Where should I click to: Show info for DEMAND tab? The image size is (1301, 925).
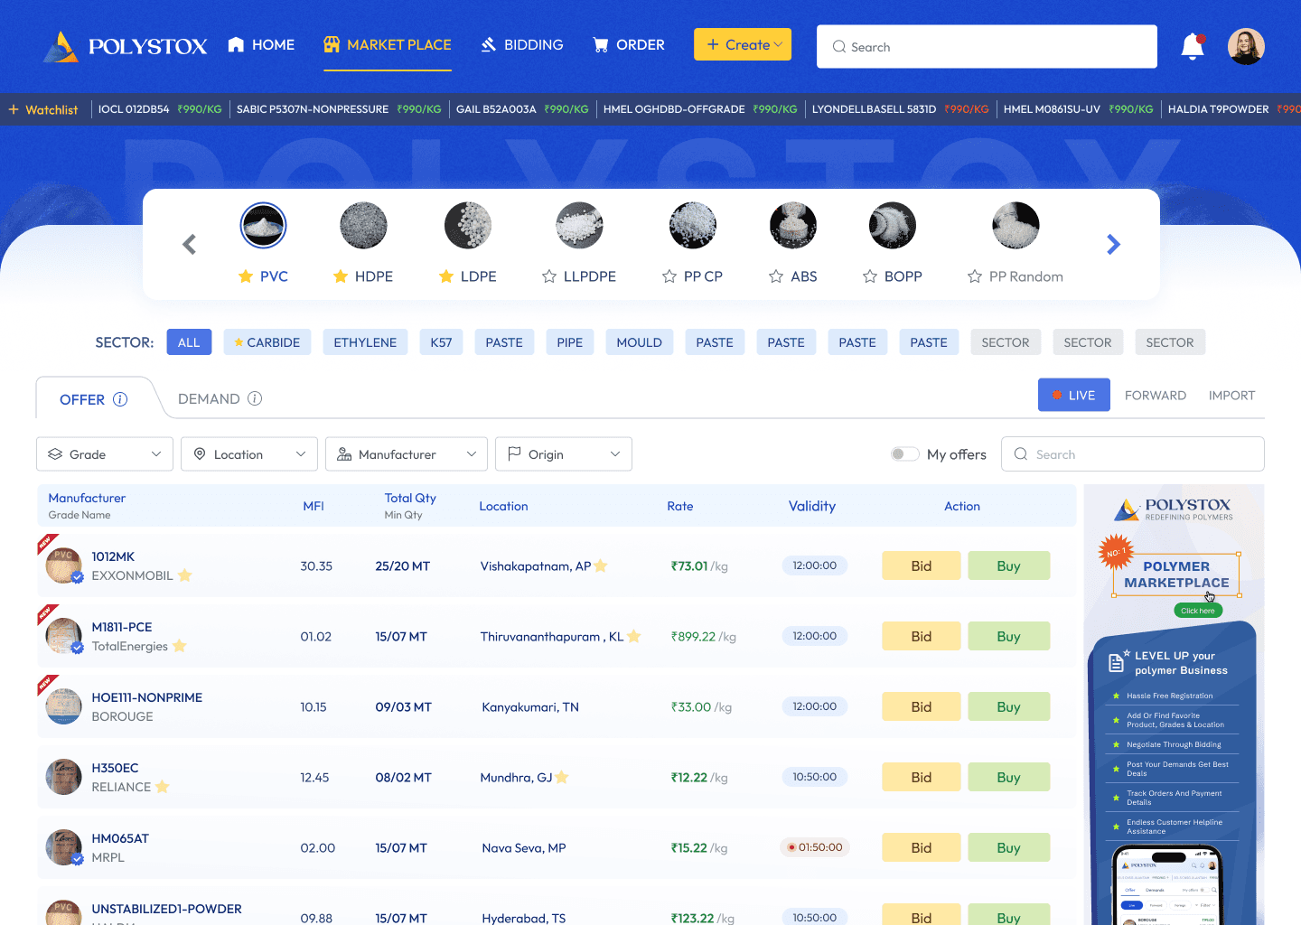(x=255, y=398)
